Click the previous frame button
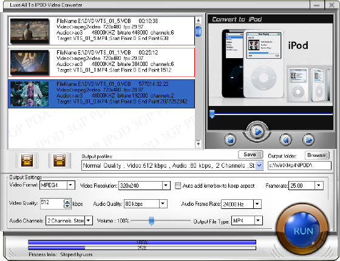Image resolution: width=340 pixels, height=261 pixels. pyautogui.click(x=285, y=140)
